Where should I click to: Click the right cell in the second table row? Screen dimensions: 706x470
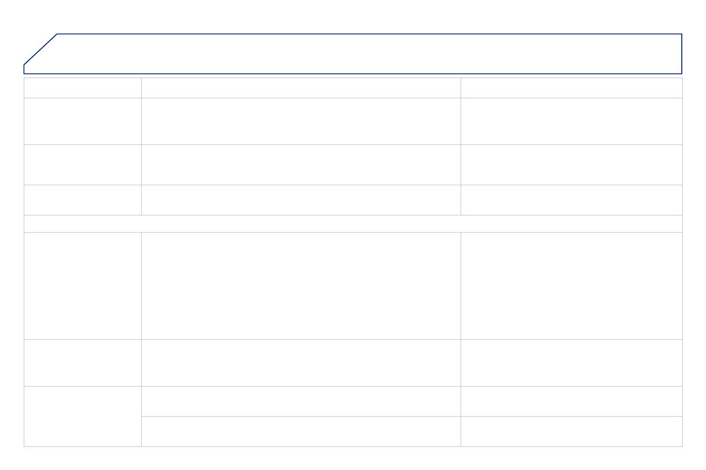point(571,121)
